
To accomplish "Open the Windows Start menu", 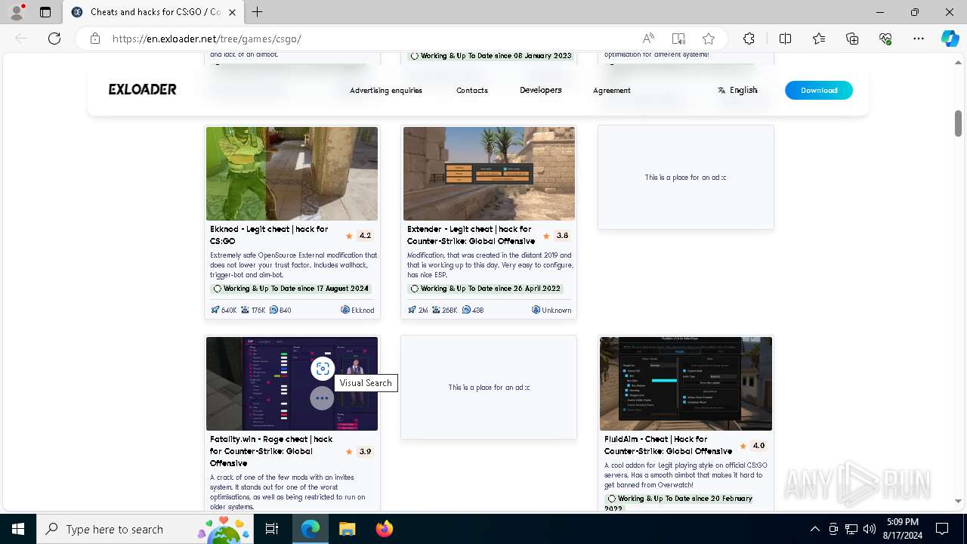I will click(18, 529).
